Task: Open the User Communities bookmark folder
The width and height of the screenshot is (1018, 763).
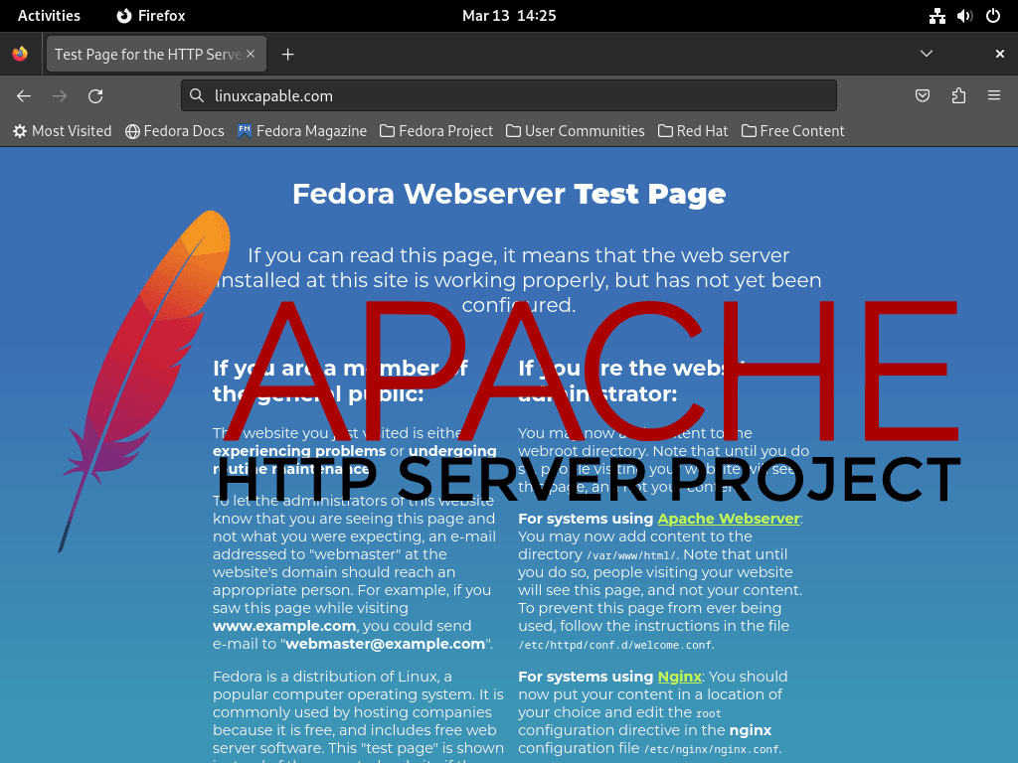Action: 576,131
